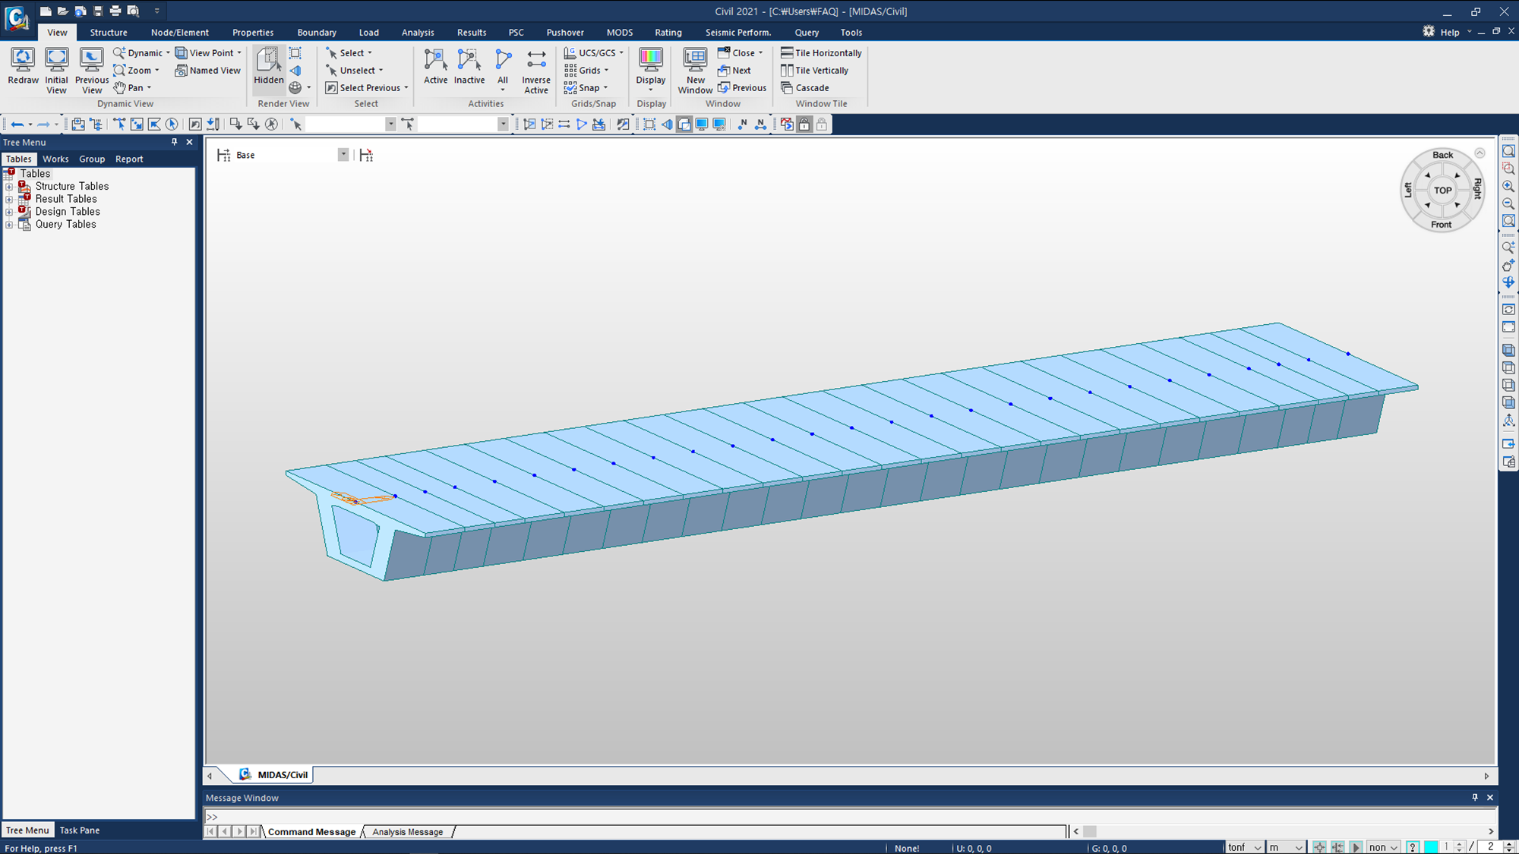The image size is (1519, 854).
Task: Open the Base construction stage dropdown
Action: [x=343, y=155]
